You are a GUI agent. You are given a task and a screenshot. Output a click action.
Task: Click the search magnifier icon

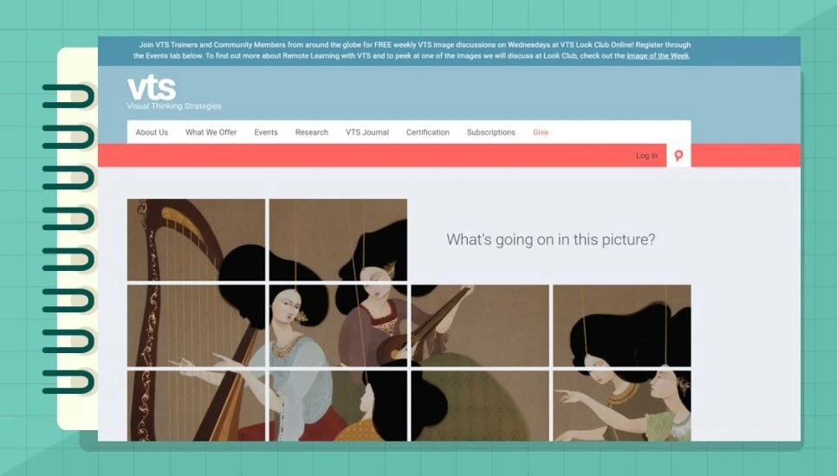pyautogui.click(x=678, y=156)
